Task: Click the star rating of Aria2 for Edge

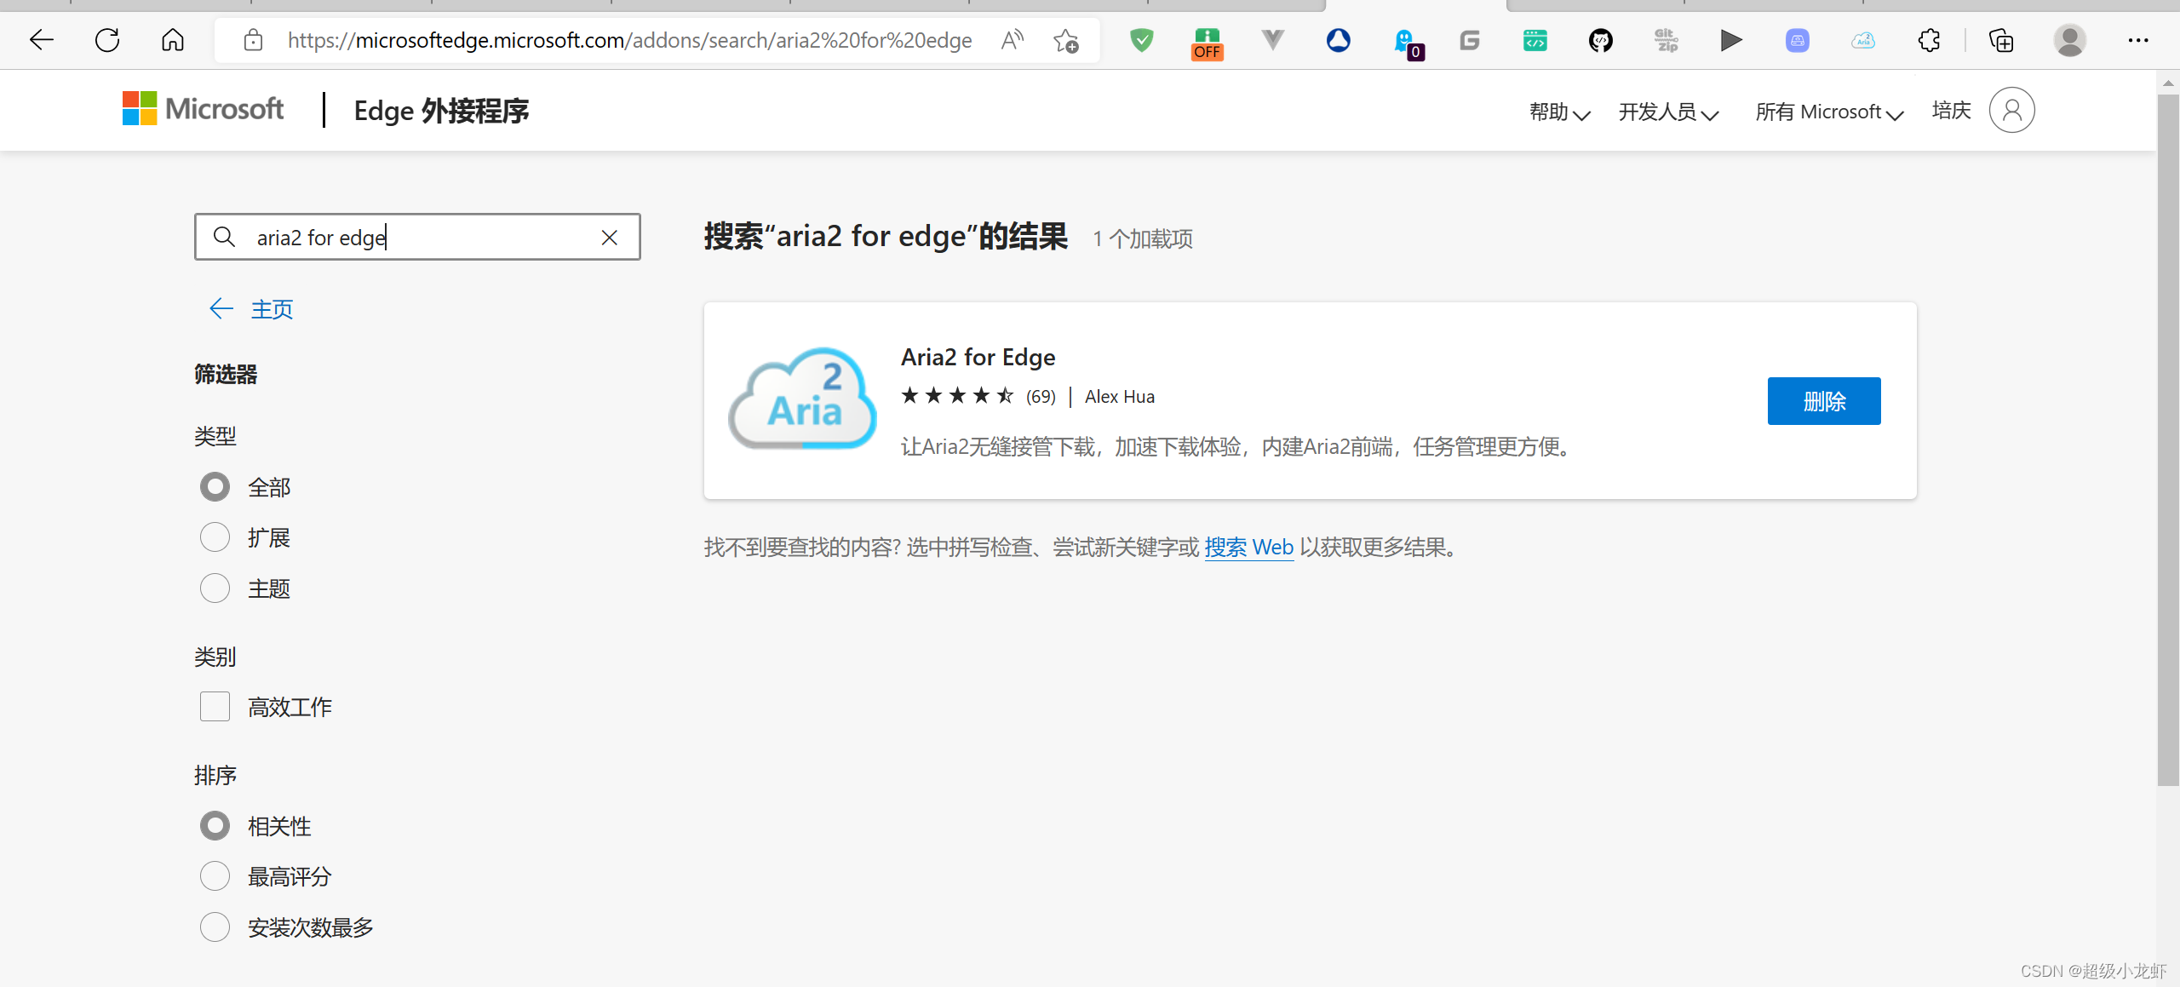Action: tap(958, 396)
